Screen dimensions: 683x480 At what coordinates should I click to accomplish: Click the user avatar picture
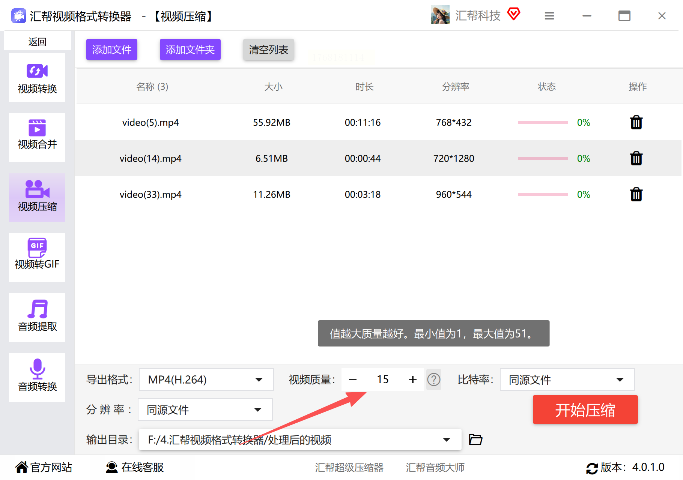440,15
